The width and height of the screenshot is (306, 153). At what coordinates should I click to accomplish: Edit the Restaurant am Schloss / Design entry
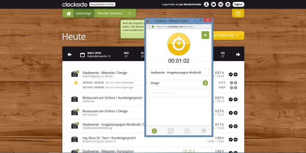(231, 113)
